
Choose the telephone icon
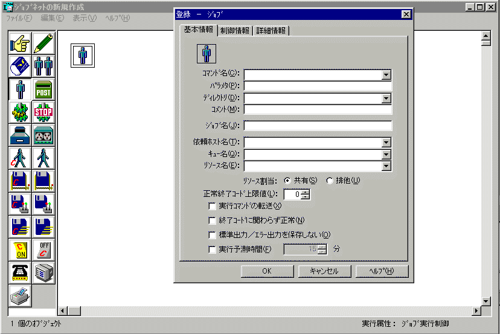(20, 273)
